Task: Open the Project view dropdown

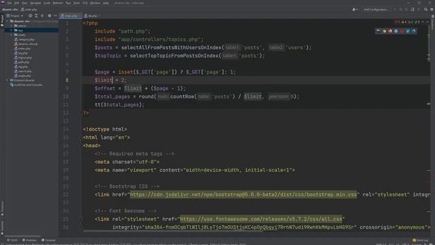Action: (x=15, y=16)
